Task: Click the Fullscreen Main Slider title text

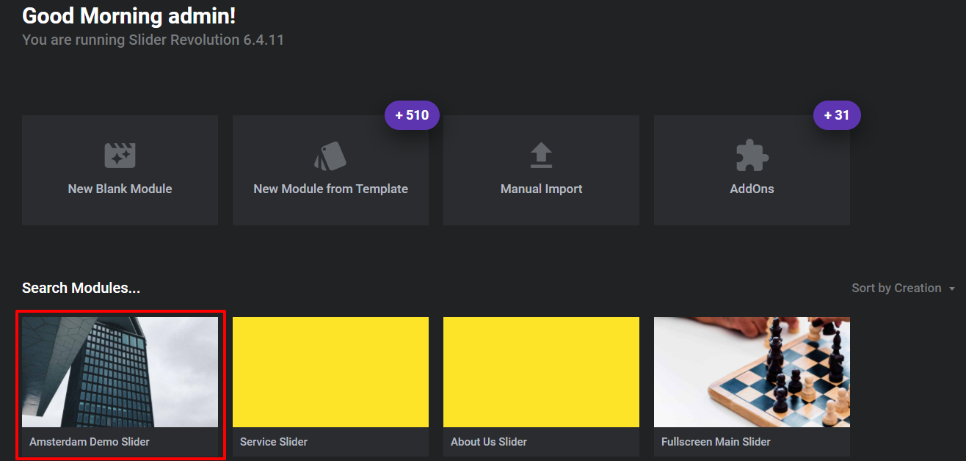Action: coord(716,442)
